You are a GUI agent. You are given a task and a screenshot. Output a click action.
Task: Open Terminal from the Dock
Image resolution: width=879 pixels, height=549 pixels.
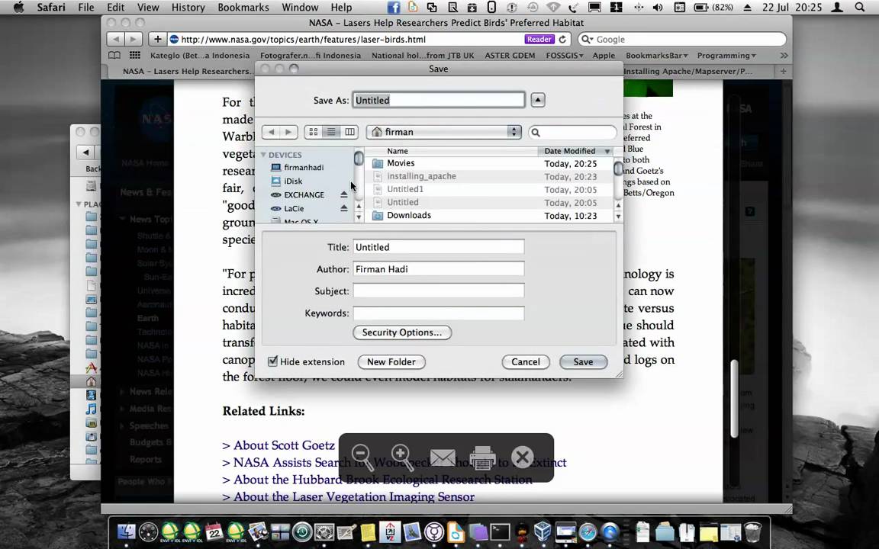click(500, 531)
